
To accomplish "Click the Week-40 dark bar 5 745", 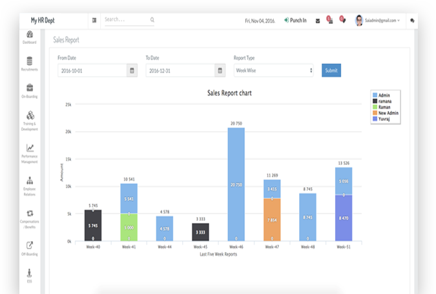I will tap(93, 226).
